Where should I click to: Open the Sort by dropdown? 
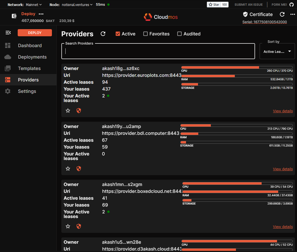coord(277,51)
